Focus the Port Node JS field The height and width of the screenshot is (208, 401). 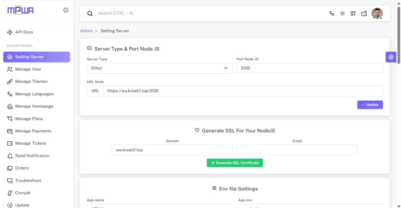[309, 68]
